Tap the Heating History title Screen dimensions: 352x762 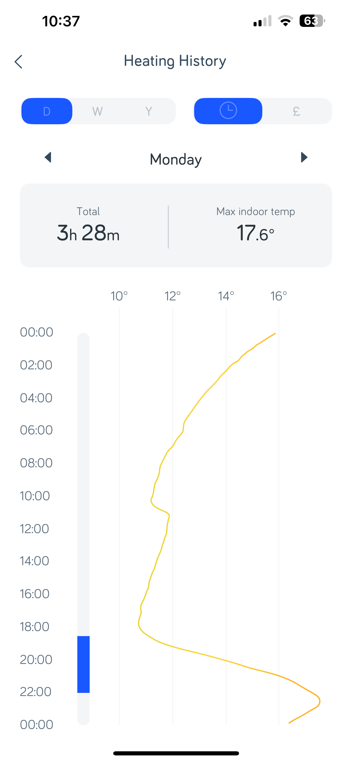[175, 61]
